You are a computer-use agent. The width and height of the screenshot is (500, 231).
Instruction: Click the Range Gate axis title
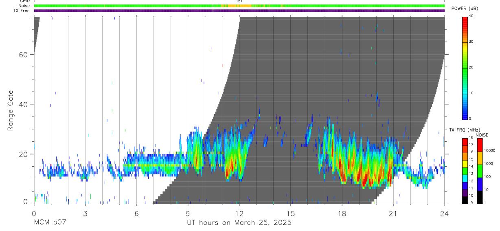coord(11,110)
